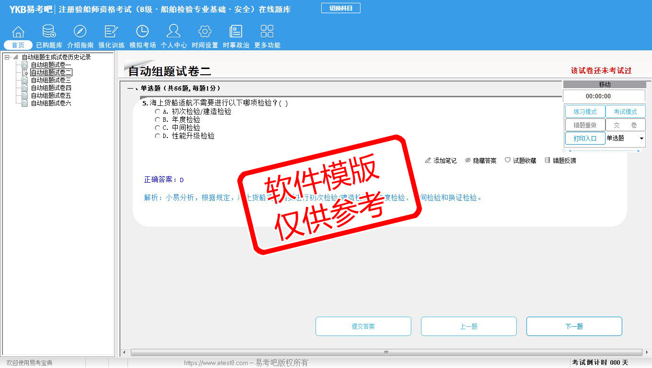The height and width of the screenshot is (368, 652).
Task: Select answer A 初次检验/建造检验
Action: (x=157, y=112)
